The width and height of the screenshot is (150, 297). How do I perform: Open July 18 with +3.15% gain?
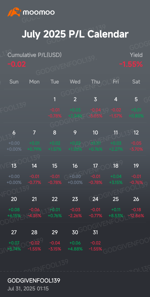click(116, 174)
